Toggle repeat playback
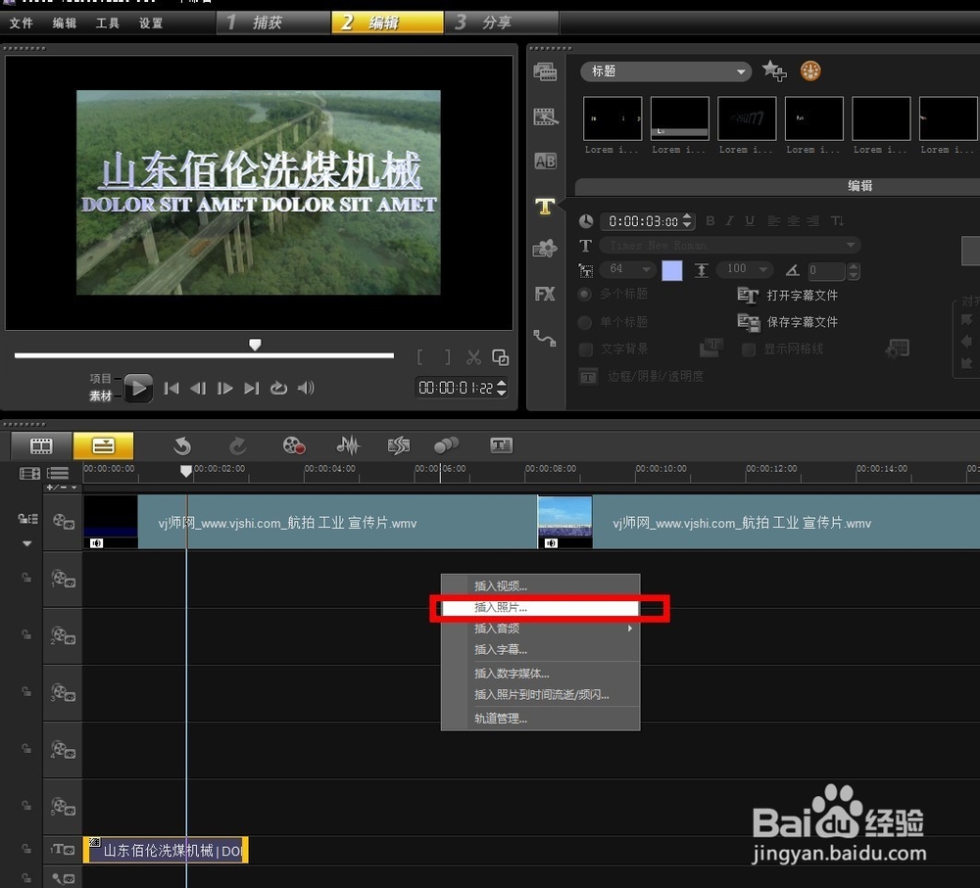The image size is (980, 888). 278,389
